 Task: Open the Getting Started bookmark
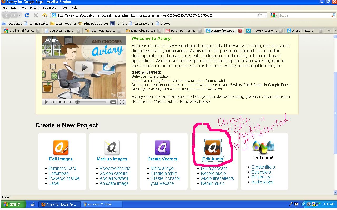(36, 23)
